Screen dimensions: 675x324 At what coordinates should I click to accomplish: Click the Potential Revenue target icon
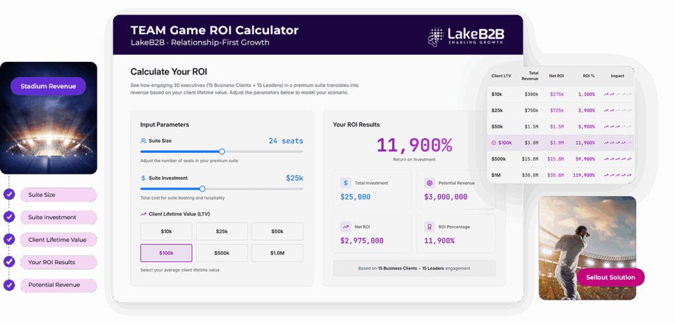coord(429,183)
